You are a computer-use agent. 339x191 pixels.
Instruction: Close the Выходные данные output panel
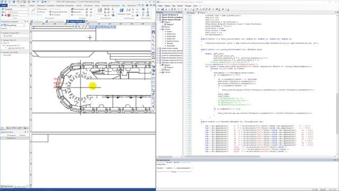337,160
